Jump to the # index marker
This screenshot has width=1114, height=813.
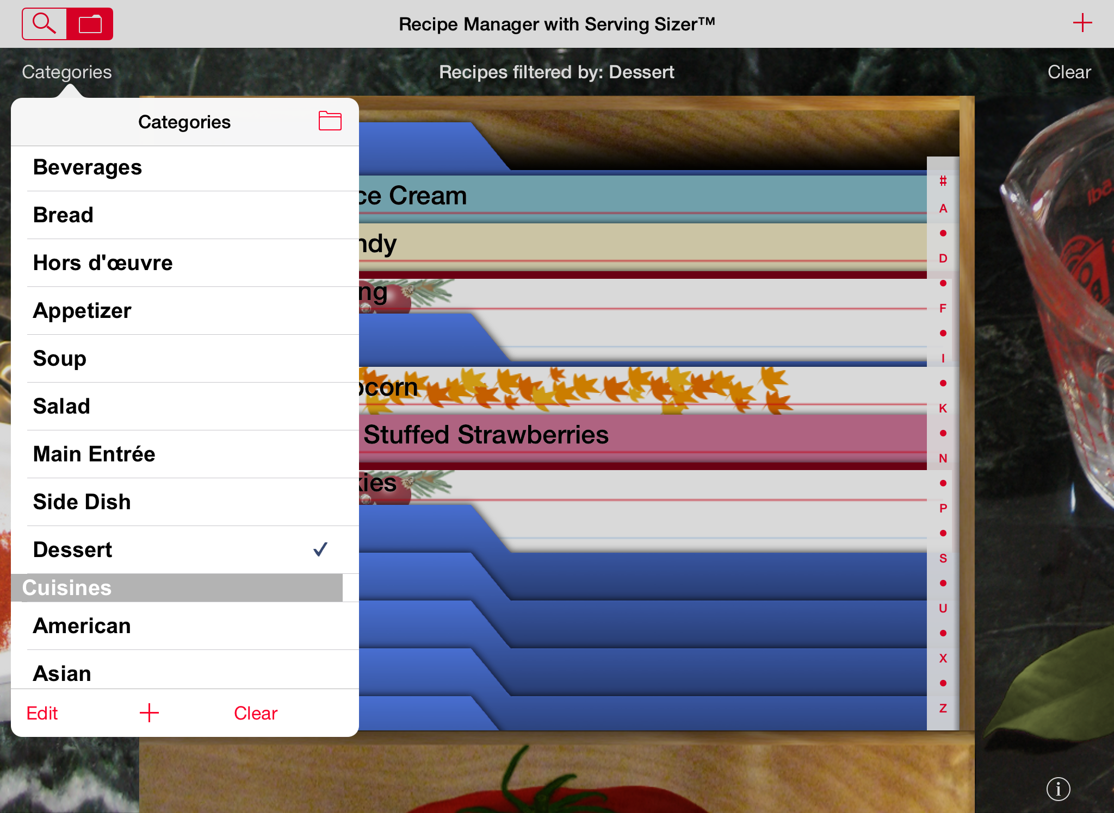943,181
